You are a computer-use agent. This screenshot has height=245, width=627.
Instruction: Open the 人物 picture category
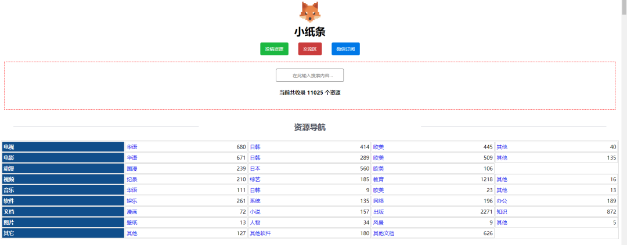tap(255, 222)
